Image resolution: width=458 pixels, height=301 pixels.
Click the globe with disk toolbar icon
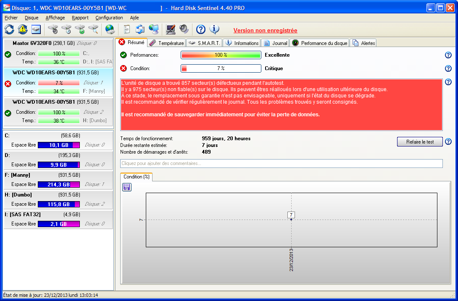pyautogui.click(x=110, y=29)
